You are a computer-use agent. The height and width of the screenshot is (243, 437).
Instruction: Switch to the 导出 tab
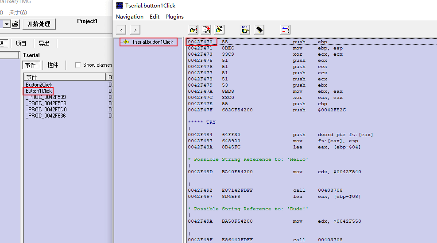tap(44, 43)
